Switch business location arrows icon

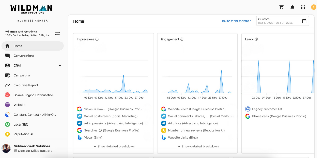58,33
